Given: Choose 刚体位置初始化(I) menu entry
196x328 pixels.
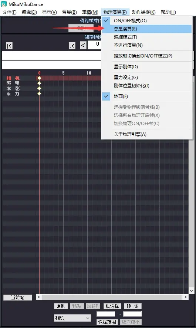Looking at the screenshot, I should (x=147, y=86).
